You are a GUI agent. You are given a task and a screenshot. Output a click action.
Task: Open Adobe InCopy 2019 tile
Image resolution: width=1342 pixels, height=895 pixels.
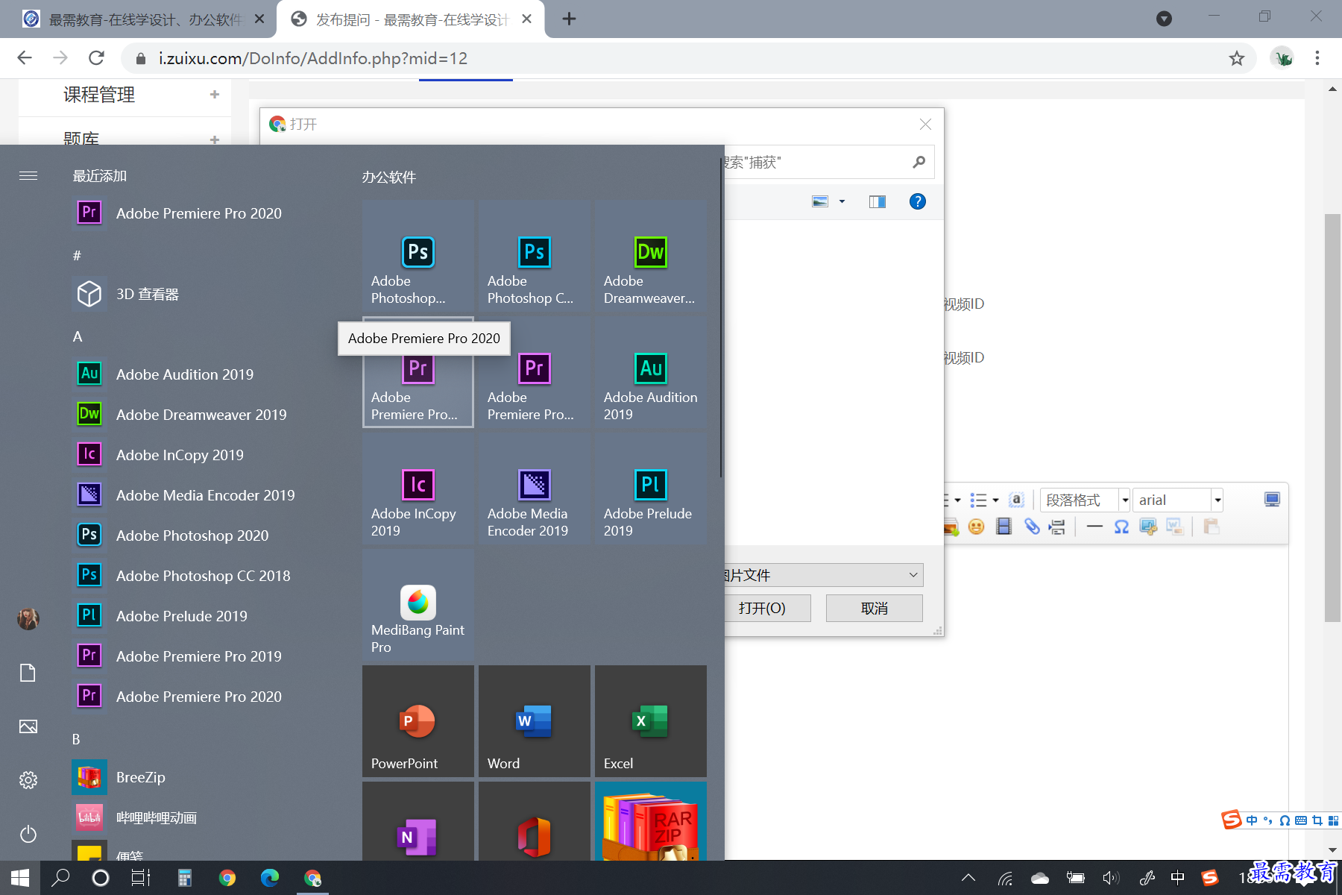pyautogui.click(x=418, y=489)
